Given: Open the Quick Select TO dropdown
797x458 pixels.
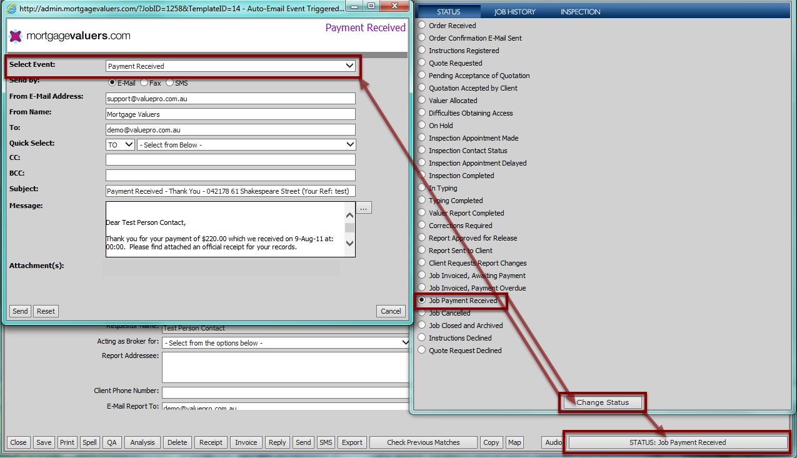Looking at the screenshot, I should coord(120,144).
